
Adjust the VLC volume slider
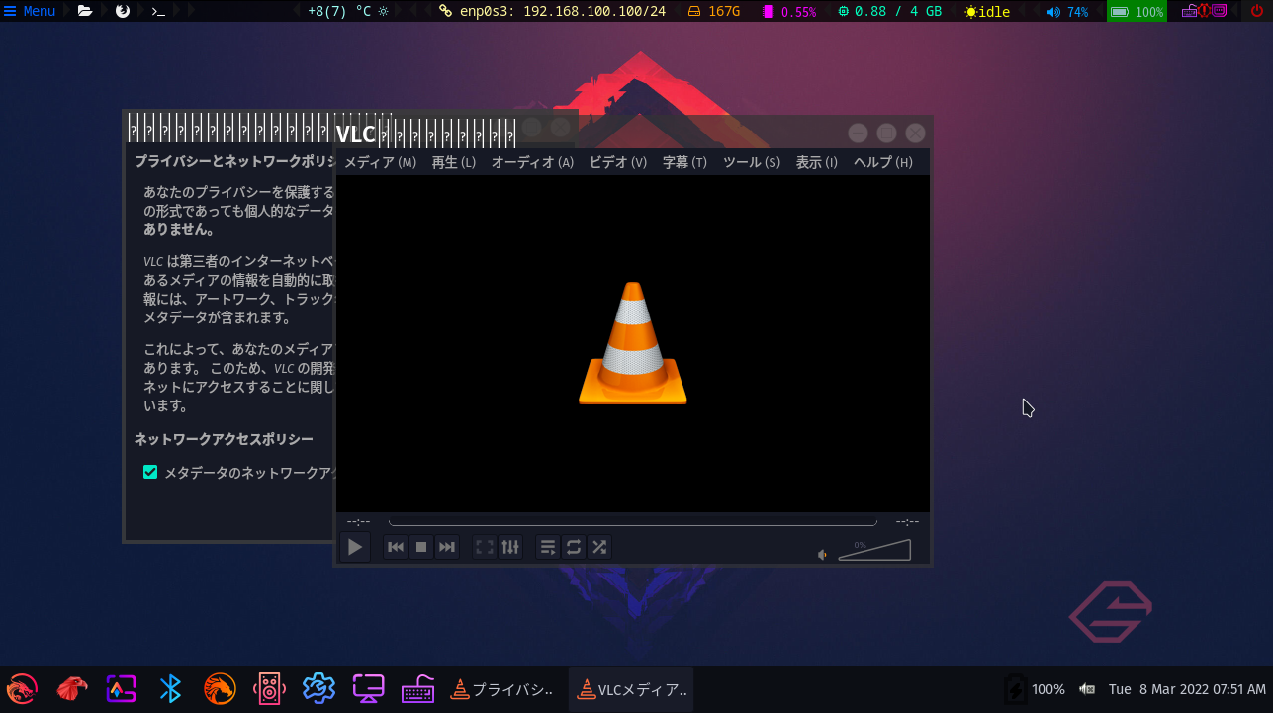(874, 550)
